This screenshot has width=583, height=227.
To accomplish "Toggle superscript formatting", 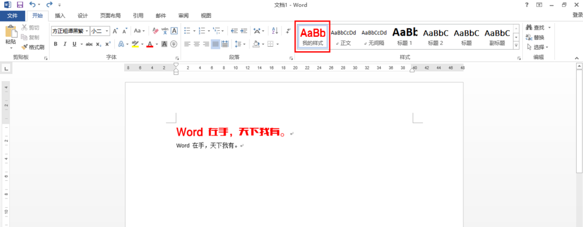I will (x=108, y=44).
